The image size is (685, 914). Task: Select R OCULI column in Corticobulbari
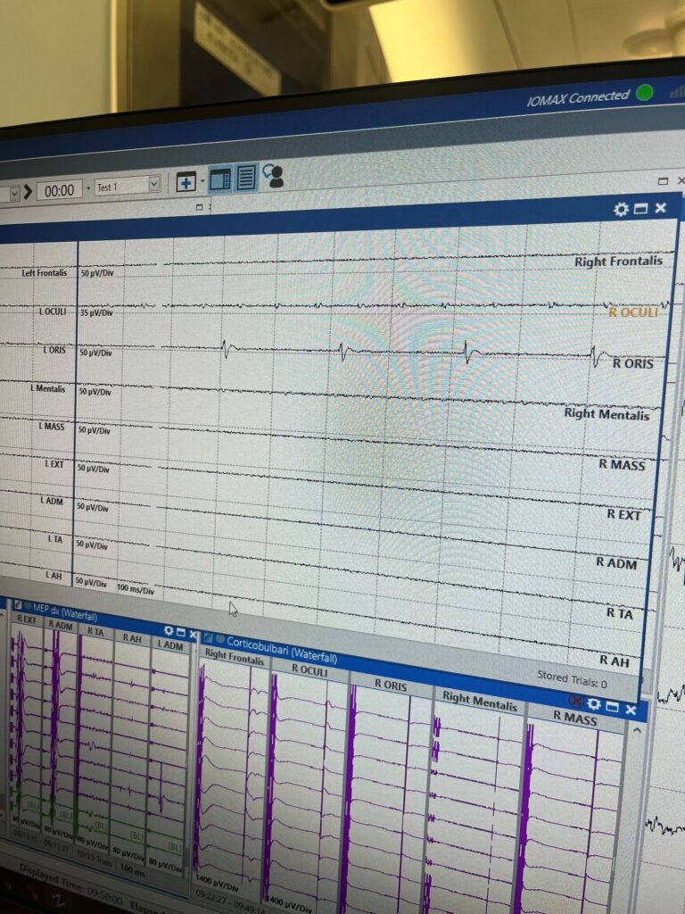click(309, 670)
